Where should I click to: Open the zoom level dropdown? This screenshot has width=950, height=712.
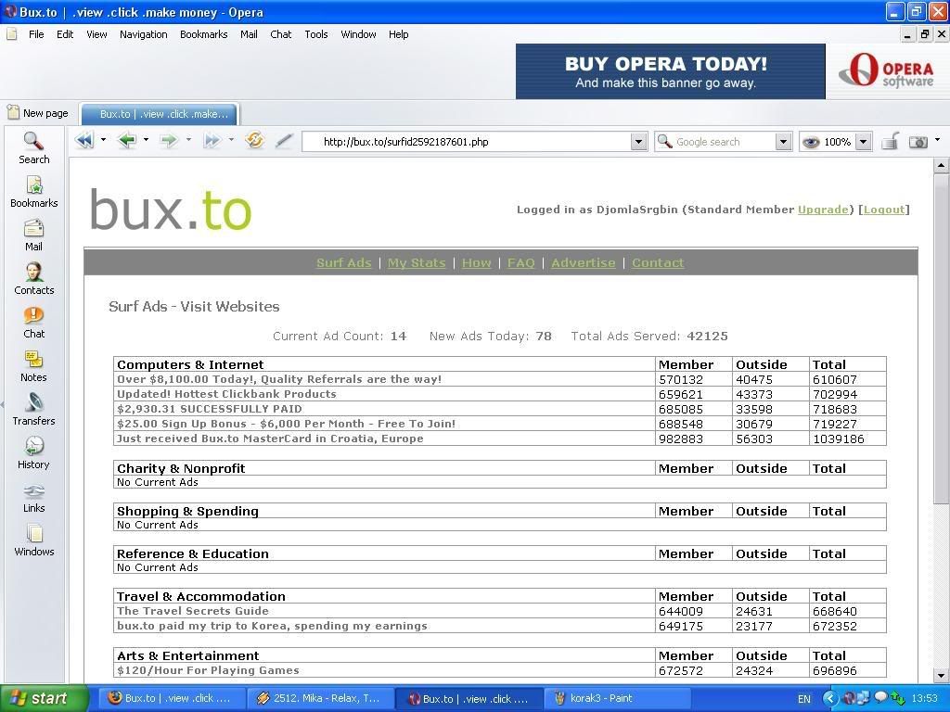tap(864, 142)
